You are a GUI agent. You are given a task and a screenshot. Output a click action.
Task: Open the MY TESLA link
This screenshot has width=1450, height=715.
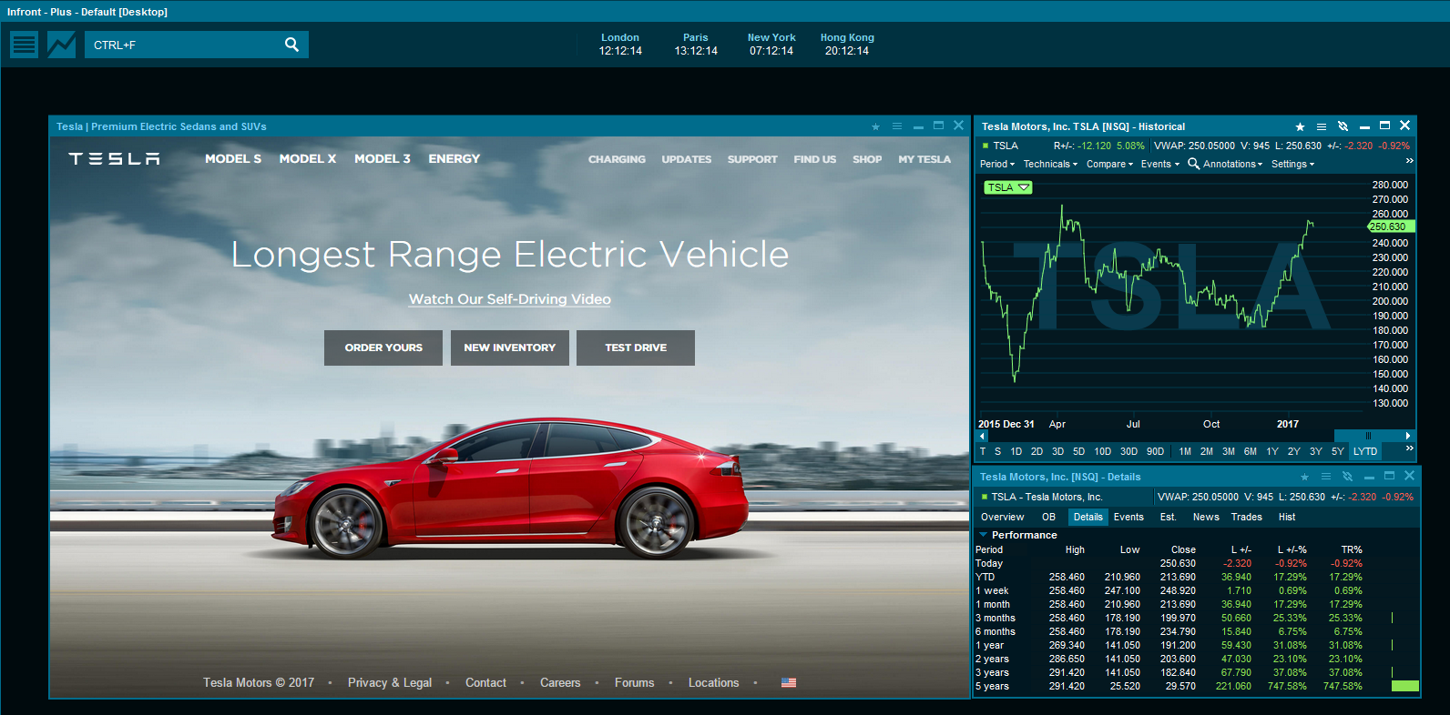point(924,159)
